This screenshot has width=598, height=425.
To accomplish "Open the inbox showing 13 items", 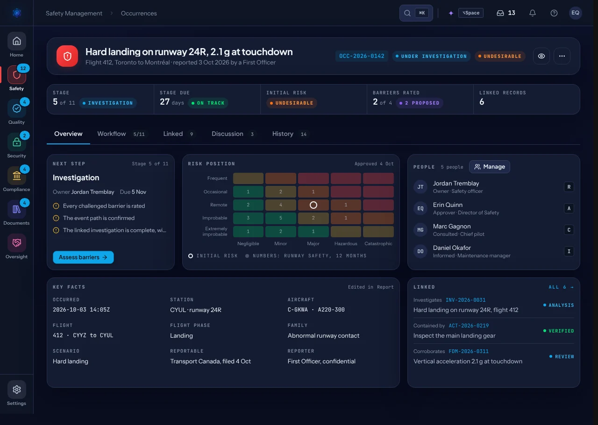I will click(506, 13).
